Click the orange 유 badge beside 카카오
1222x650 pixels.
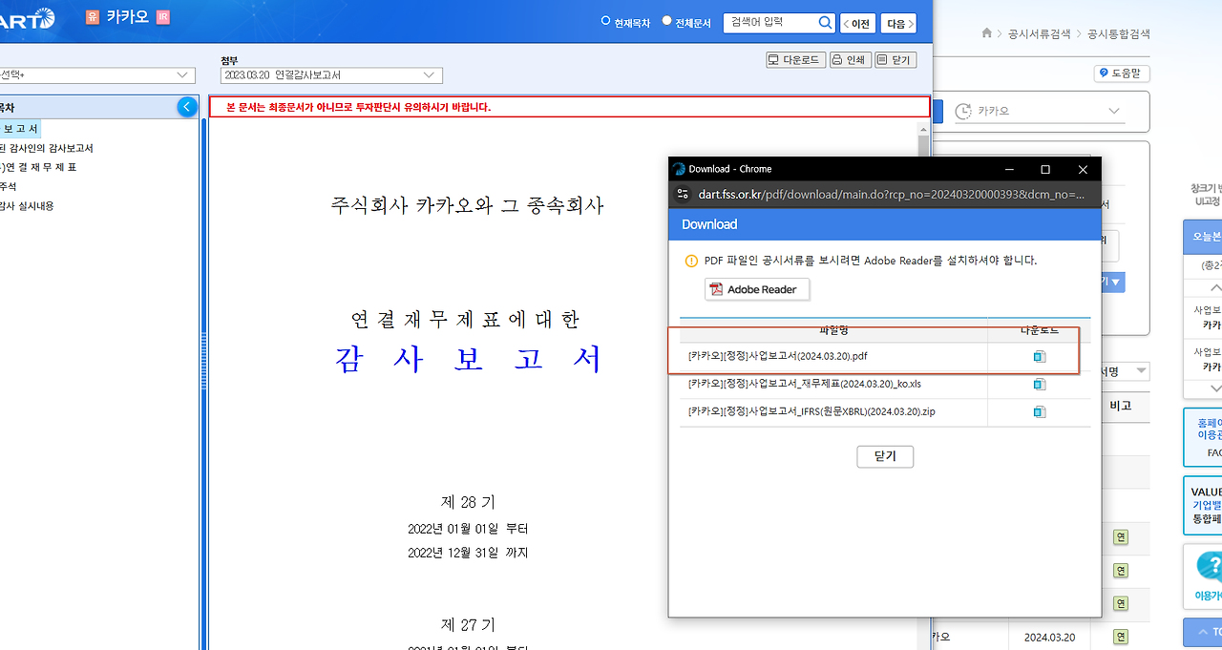93,17
